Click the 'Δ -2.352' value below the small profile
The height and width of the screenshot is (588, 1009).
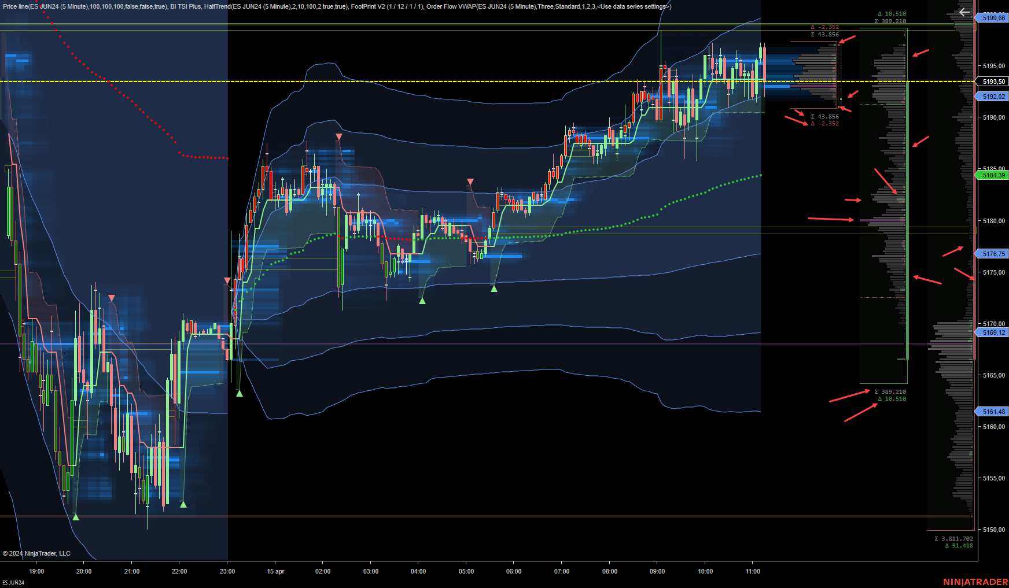824,123
